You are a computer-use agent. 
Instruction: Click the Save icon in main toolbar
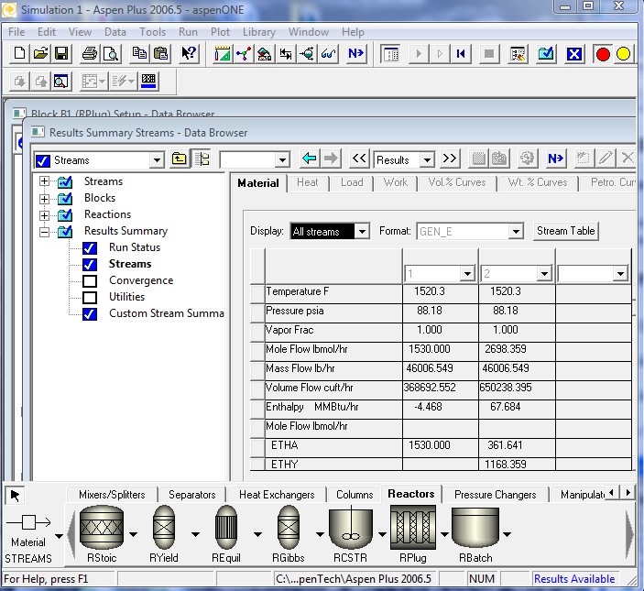(x=61, y=54)
